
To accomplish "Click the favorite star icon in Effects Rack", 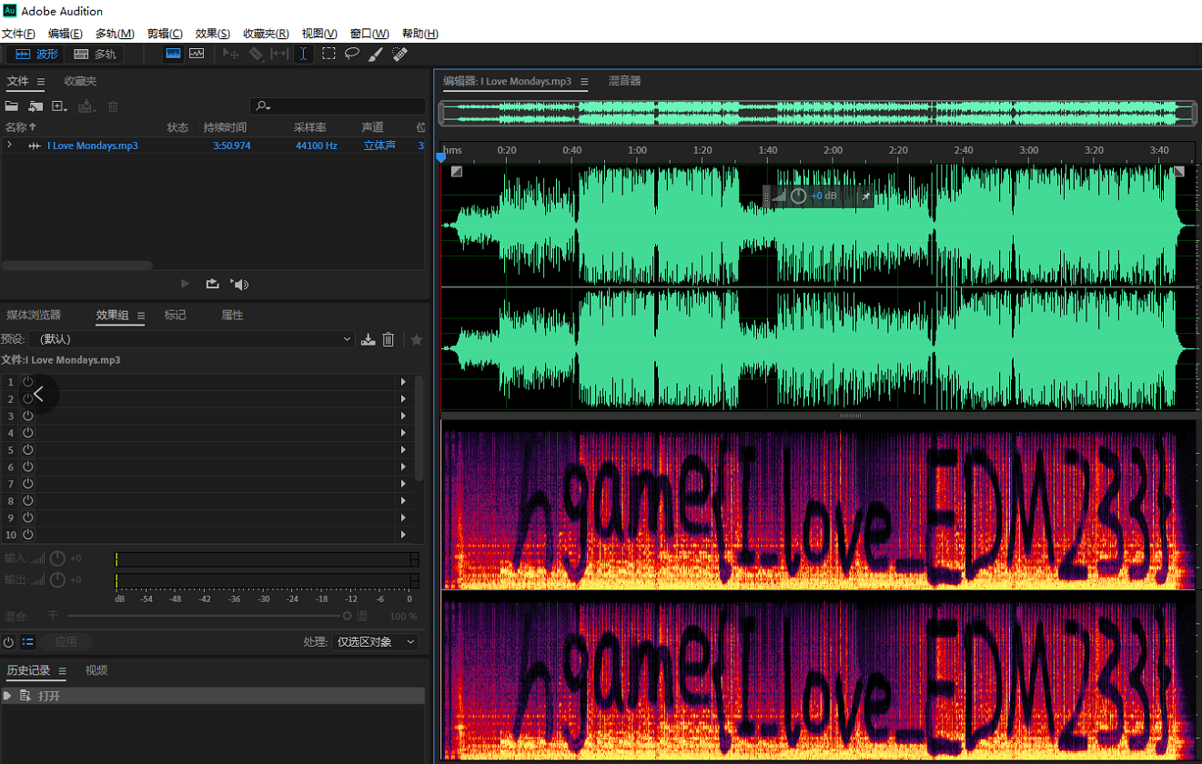I will click(x=417, y=339).
